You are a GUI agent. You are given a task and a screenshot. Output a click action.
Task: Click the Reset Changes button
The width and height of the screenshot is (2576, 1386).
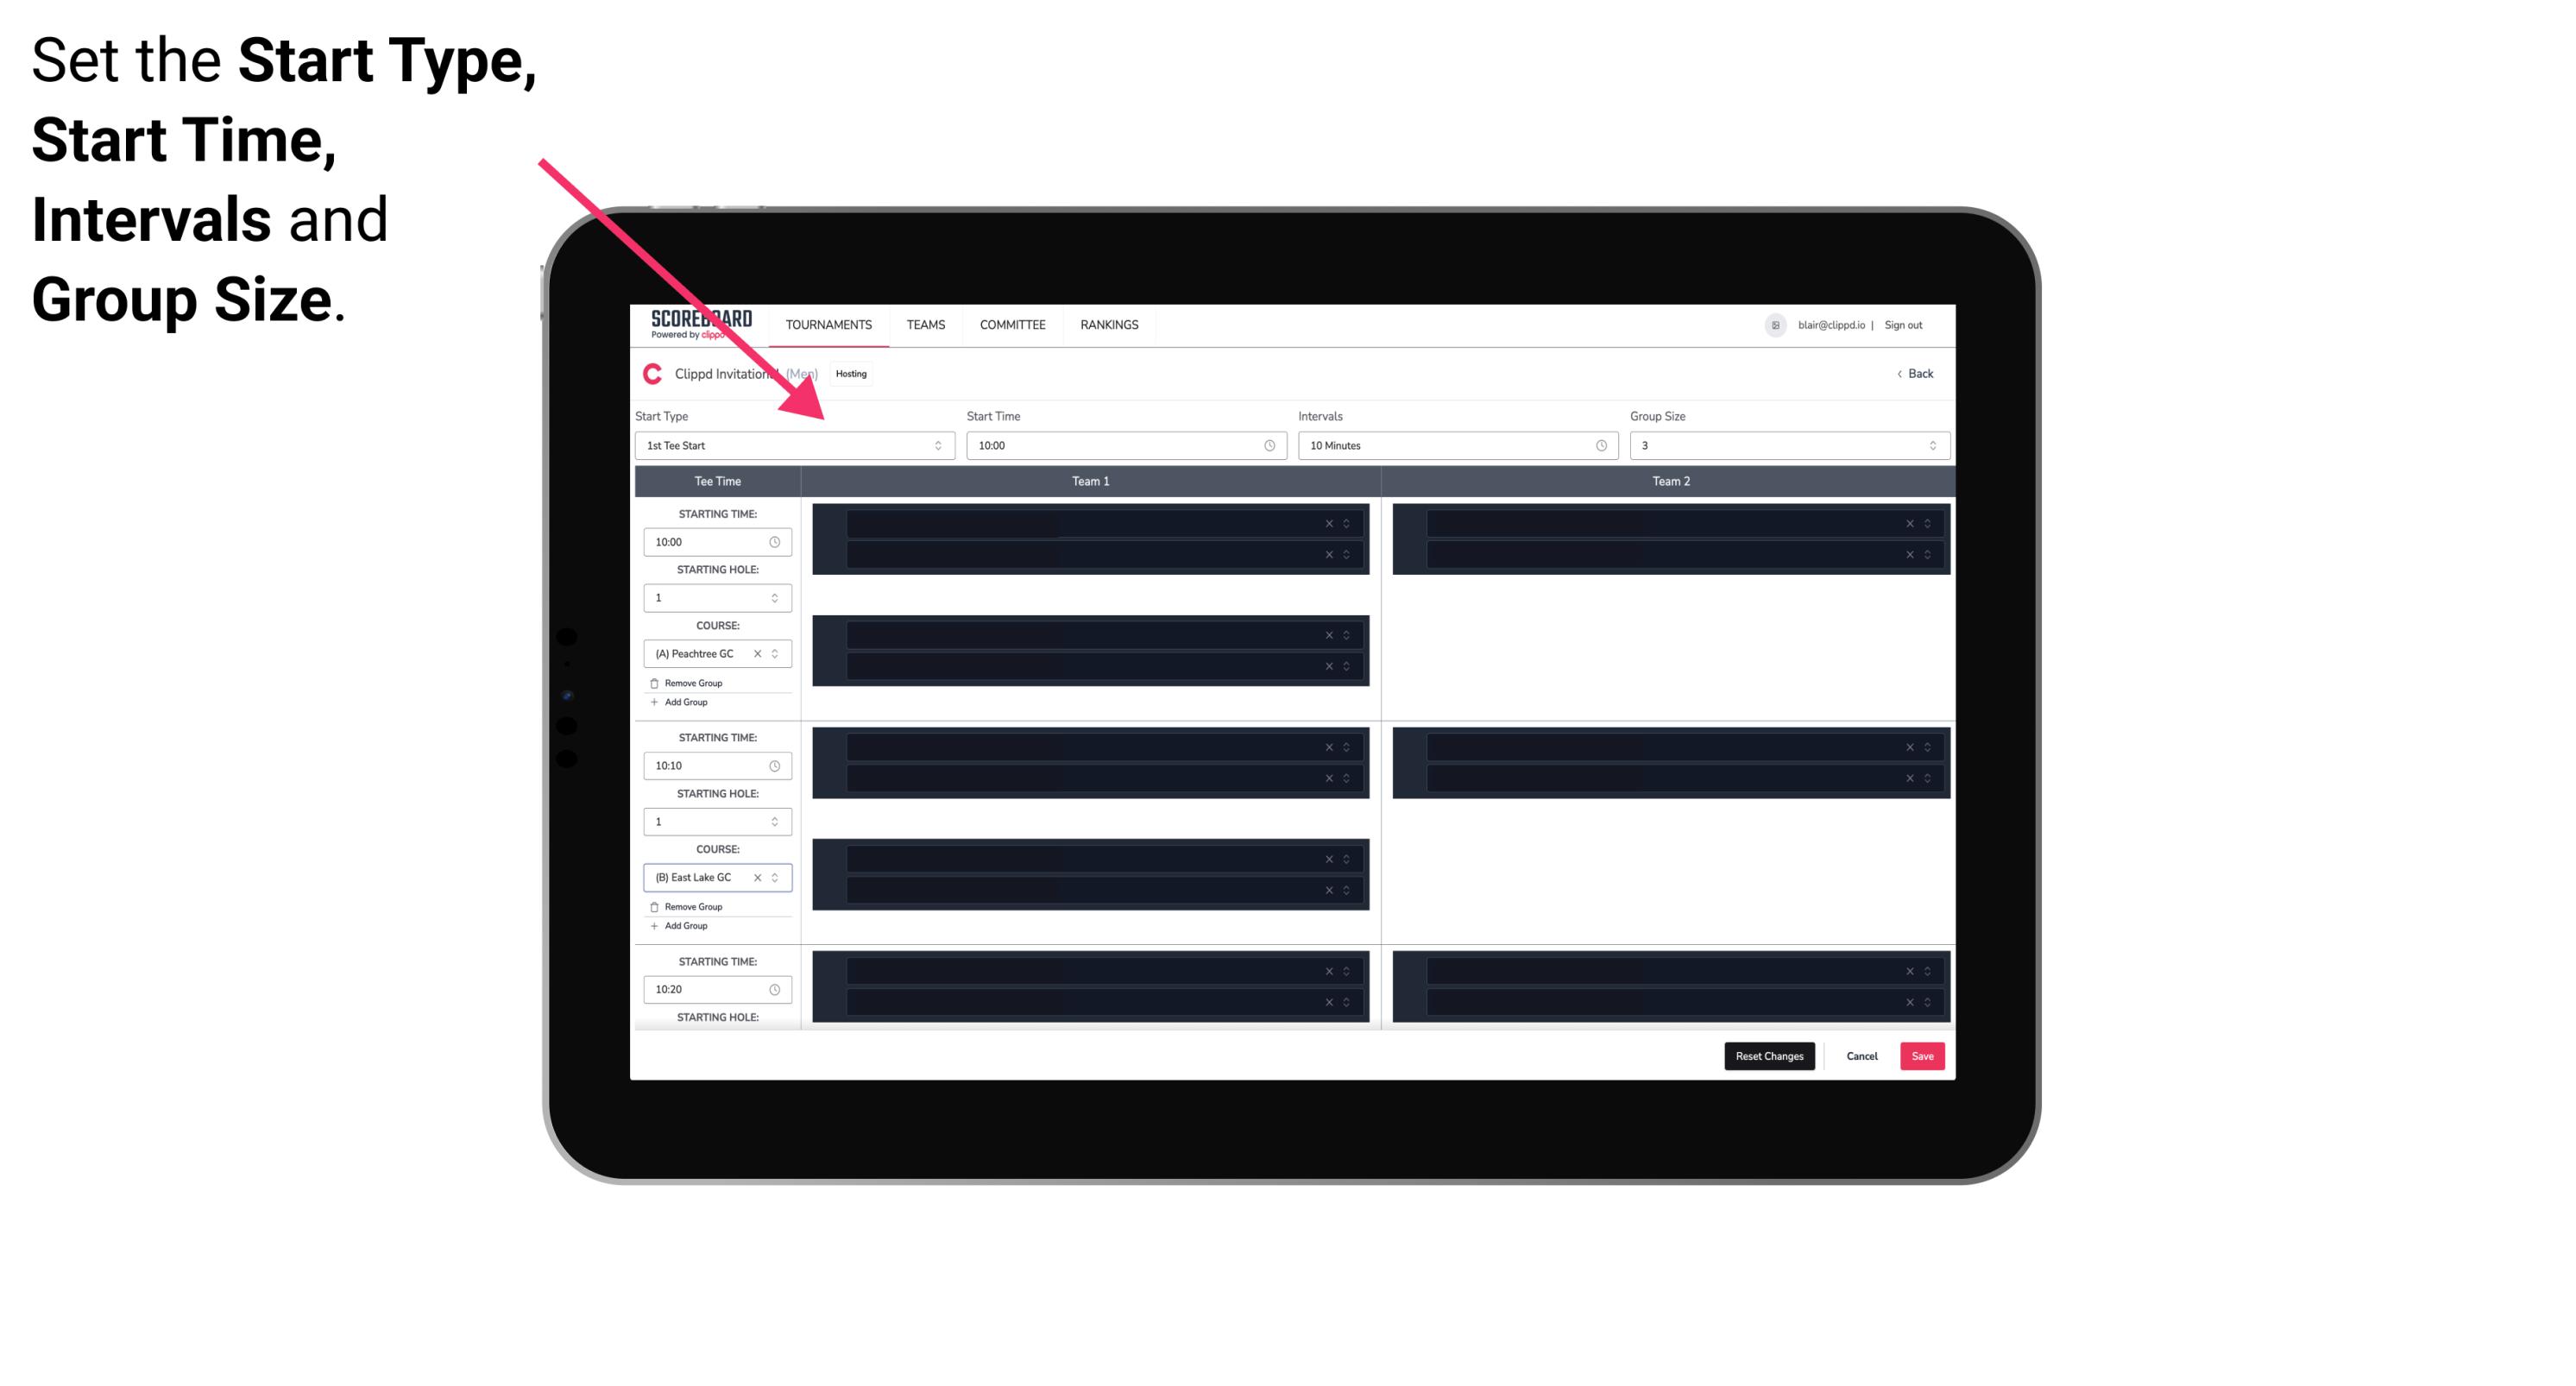click(1769, 1055)
